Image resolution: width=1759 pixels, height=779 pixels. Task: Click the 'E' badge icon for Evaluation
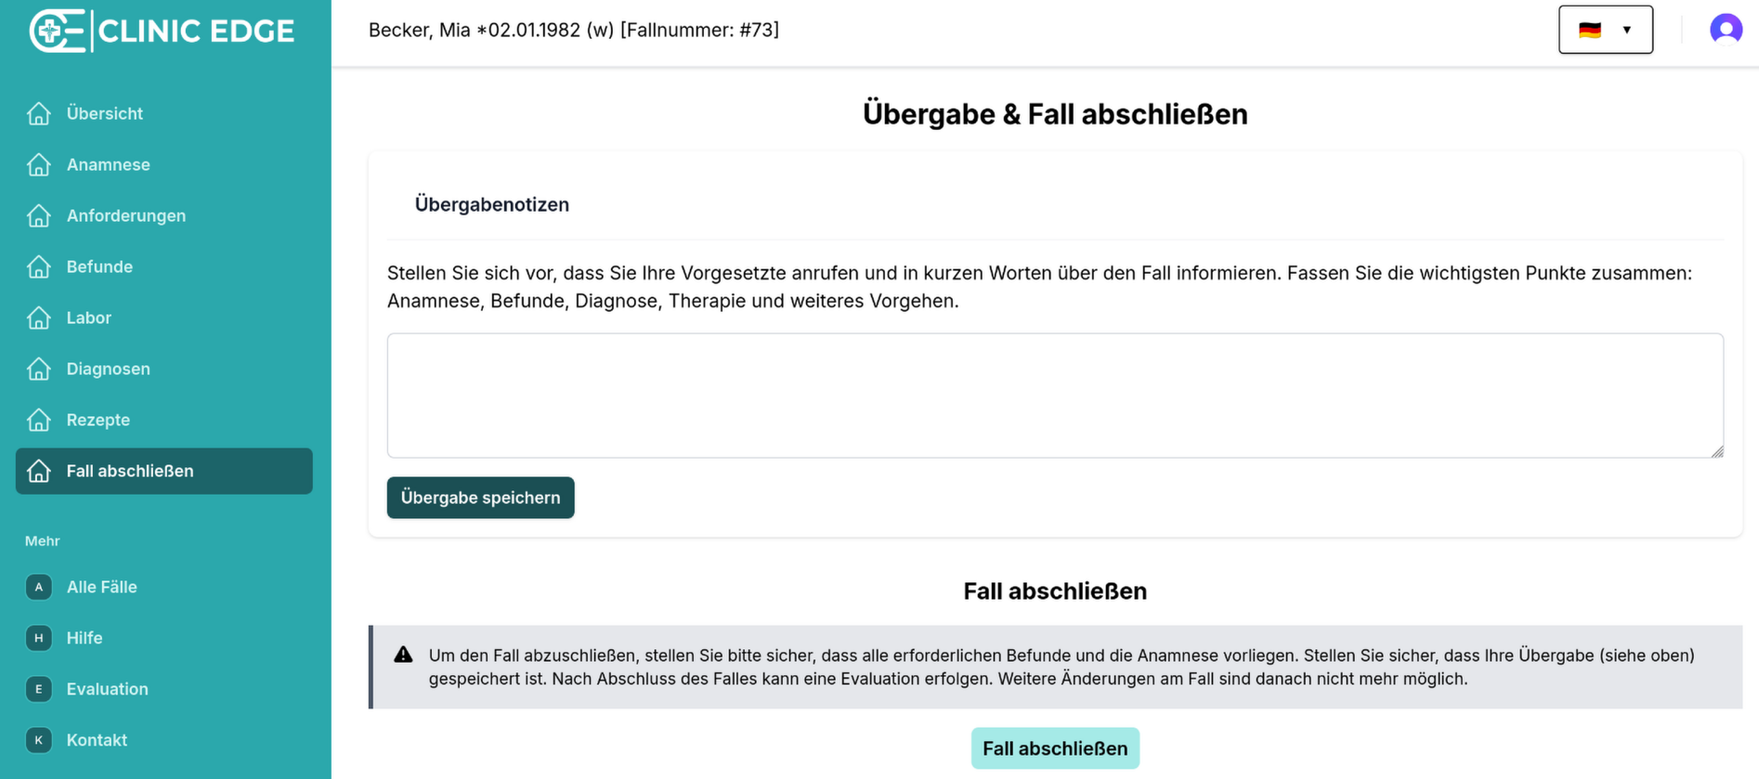[39, 689]
